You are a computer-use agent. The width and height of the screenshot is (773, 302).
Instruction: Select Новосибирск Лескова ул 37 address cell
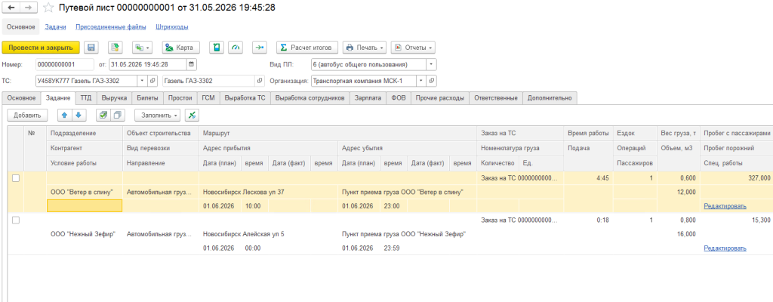click(269, 192)
